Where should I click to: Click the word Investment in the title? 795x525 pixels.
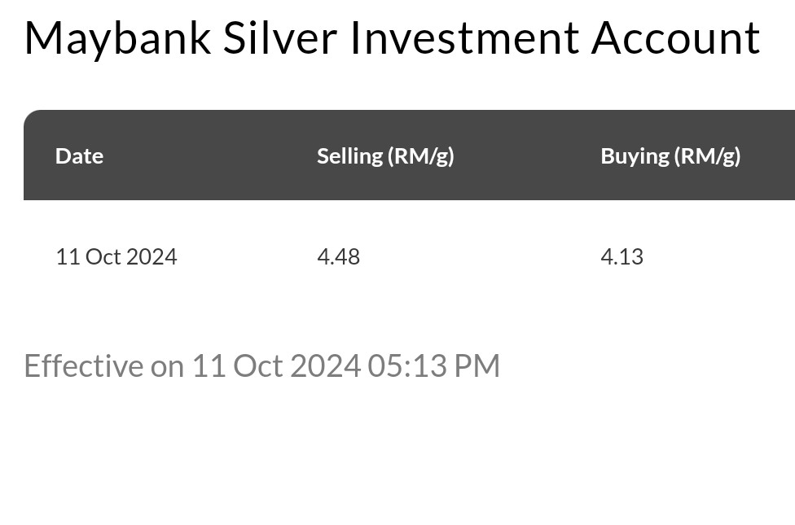[463, 38]
